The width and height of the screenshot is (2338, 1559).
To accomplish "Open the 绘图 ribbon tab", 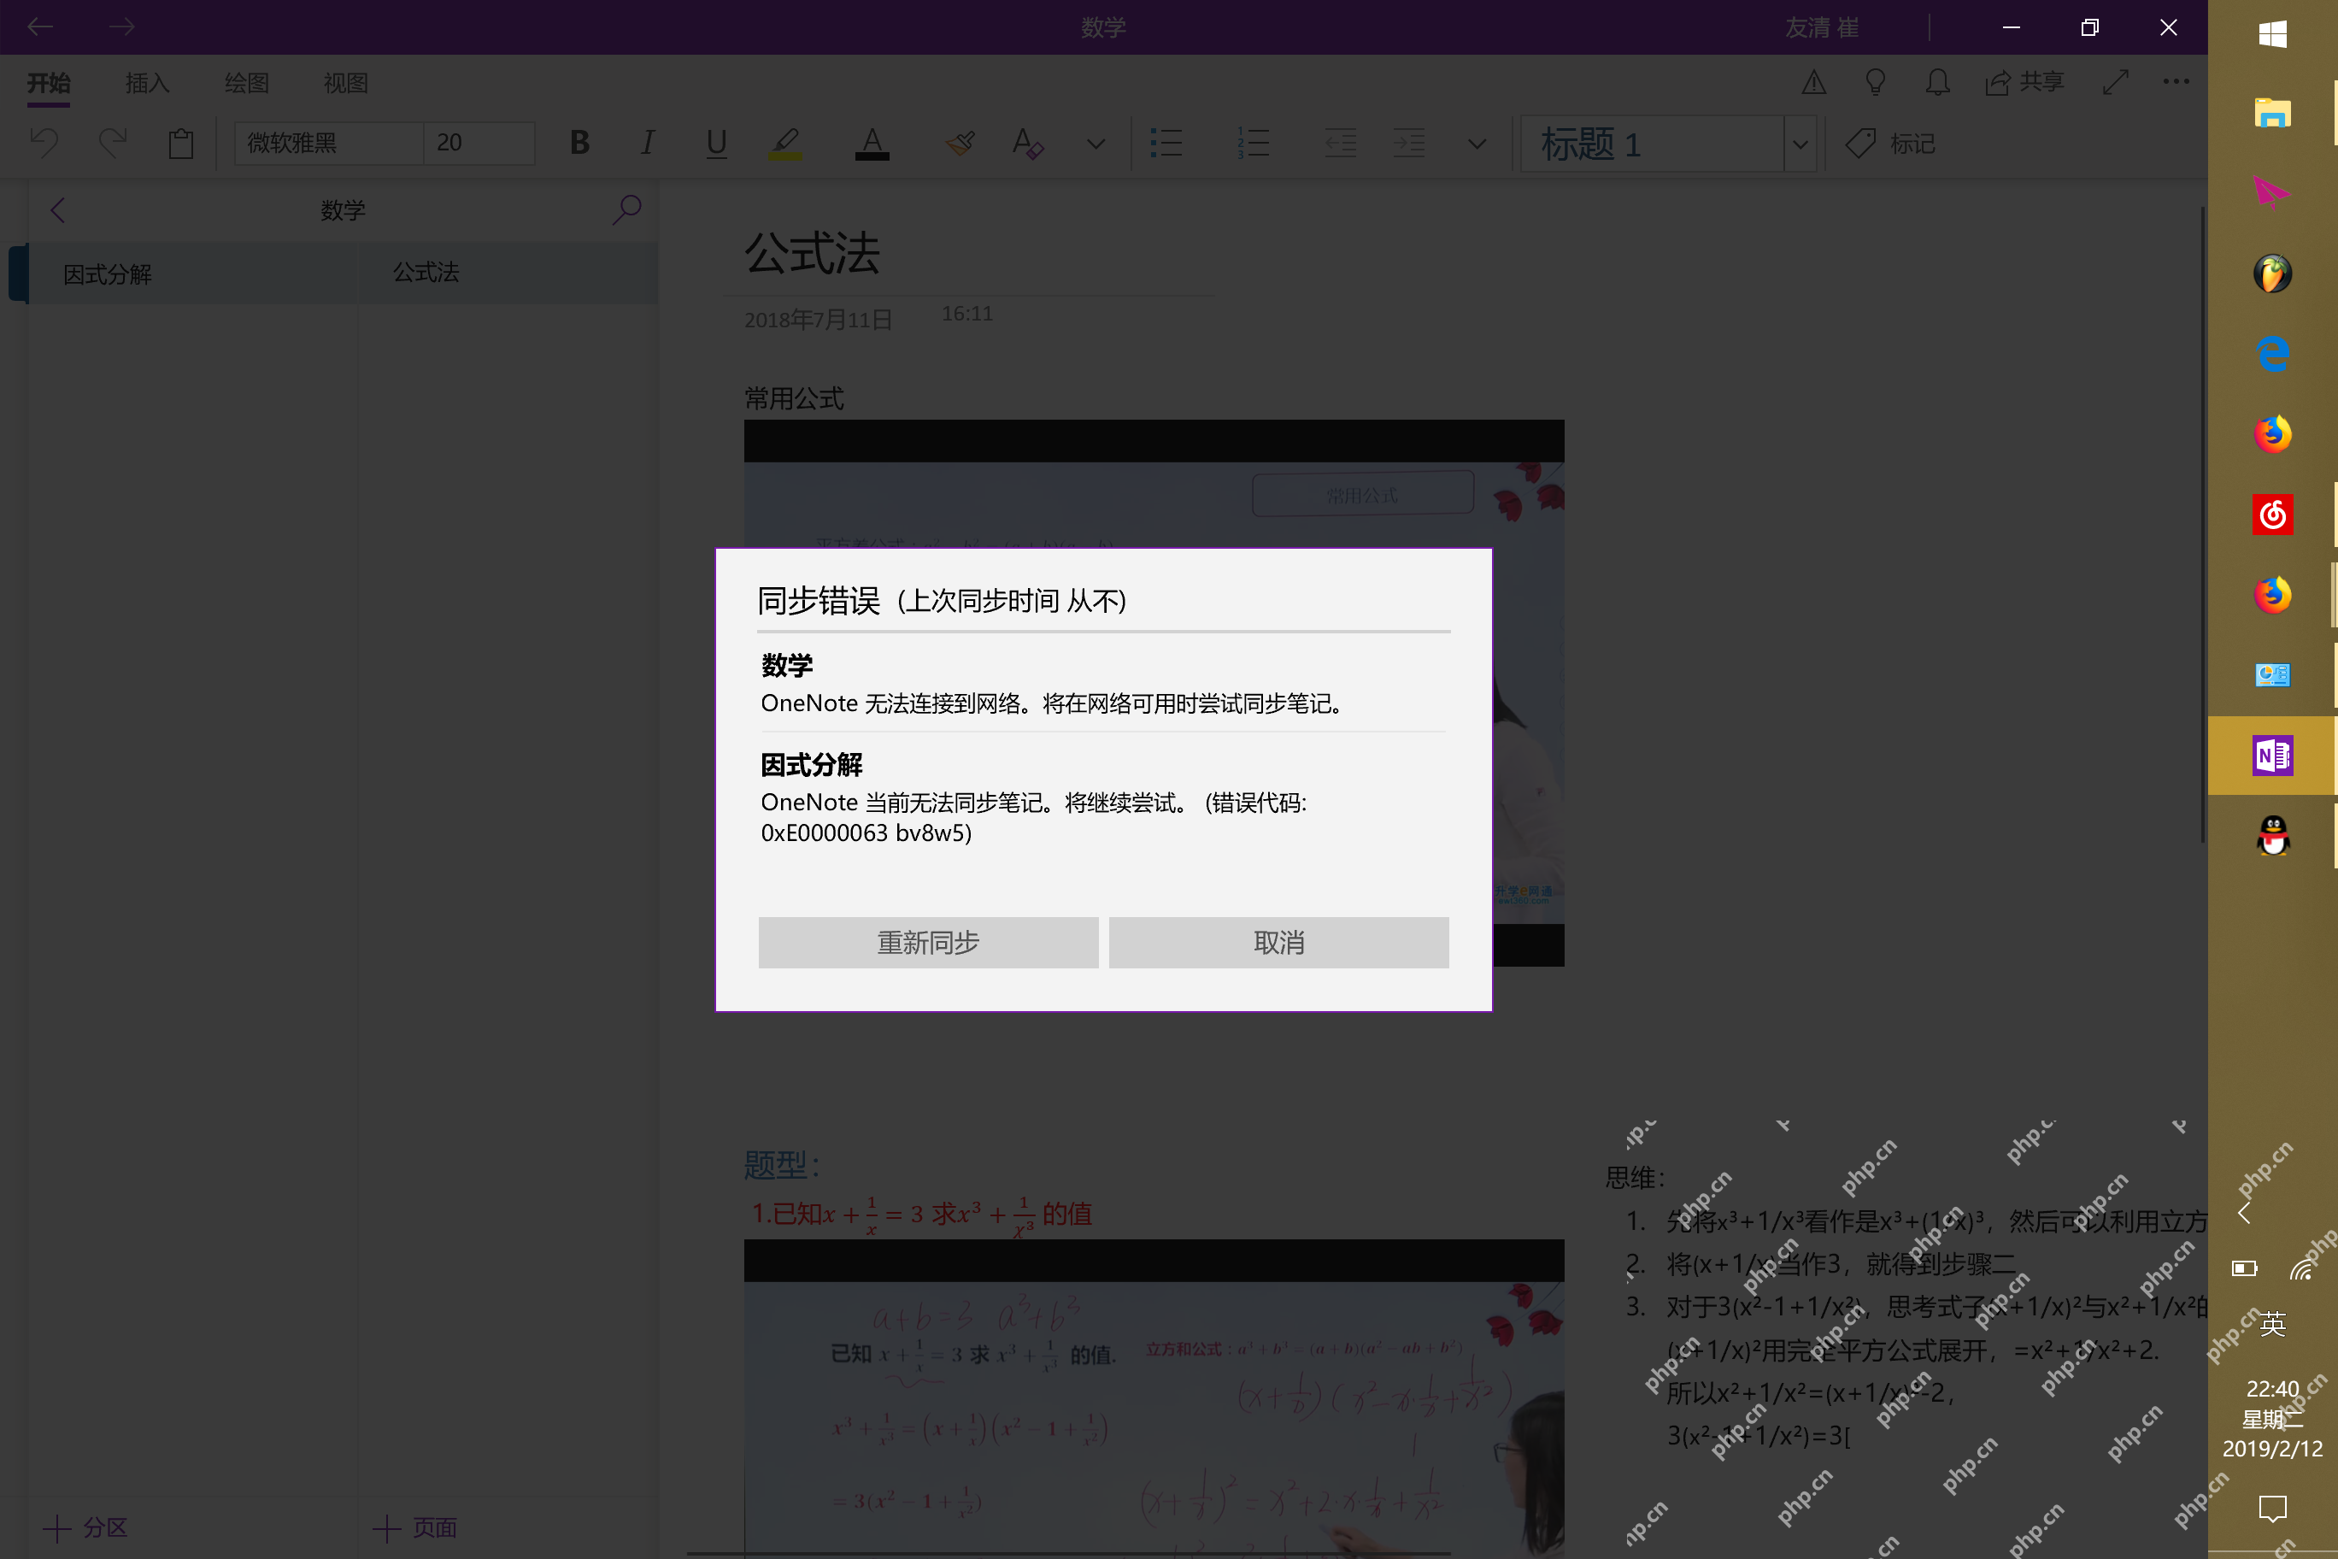I will (x=246, y=84).
